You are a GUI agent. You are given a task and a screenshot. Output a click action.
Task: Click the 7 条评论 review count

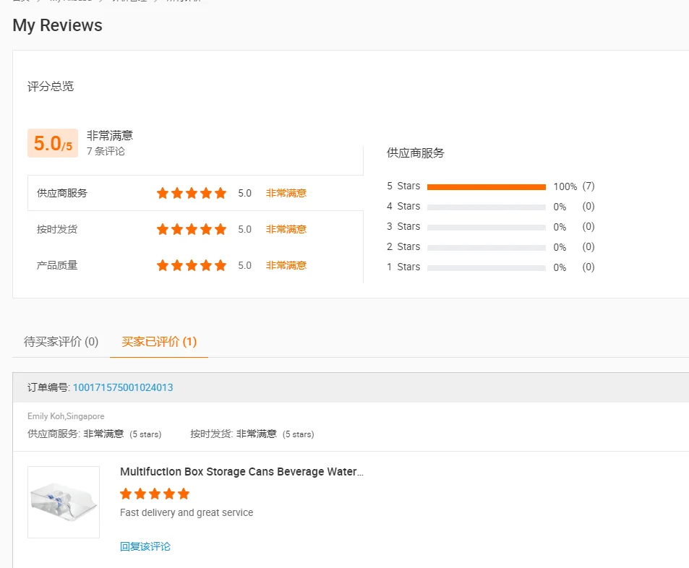[106, 151]
